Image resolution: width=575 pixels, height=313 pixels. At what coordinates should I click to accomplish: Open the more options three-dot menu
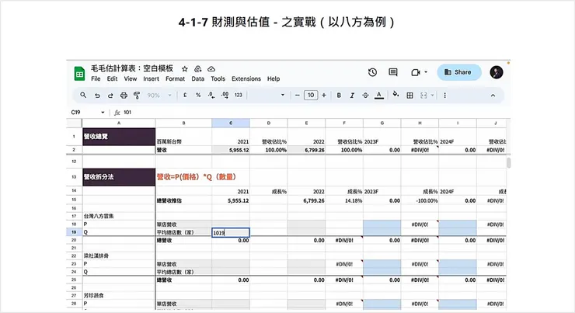click(444, 96)
